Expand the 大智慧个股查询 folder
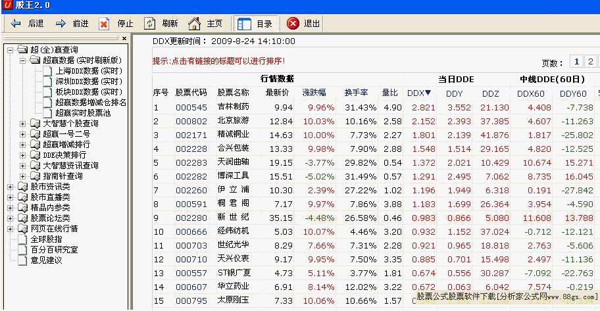The height and width of the screenshot is (311, 600). pyautogui.click(x=22, y=124)
